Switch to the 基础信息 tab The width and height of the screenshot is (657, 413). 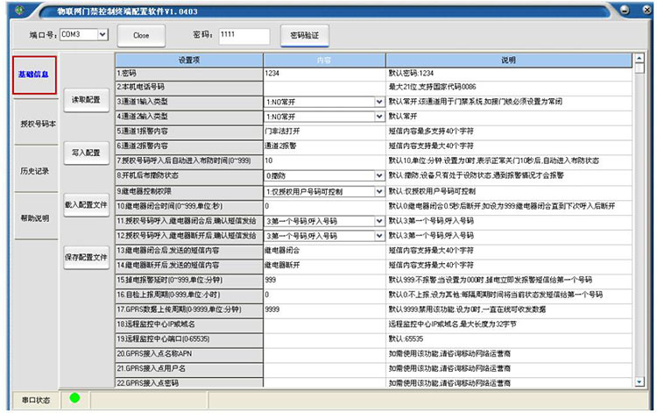point(35,75)
